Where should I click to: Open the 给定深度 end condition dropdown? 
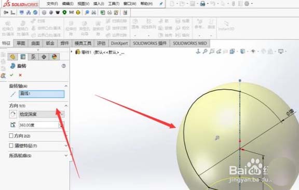coord(42,114)
